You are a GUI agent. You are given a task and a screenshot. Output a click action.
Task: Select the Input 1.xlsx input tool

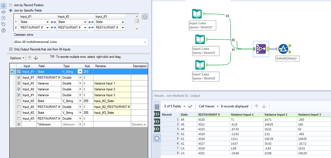pos(197,14)
